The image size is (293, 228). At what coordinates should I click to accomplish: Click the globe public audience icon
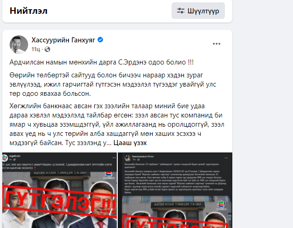(x=47, y=49)
